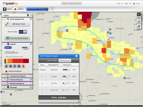Disable the Hail Event Reports checkbox

point(31,80)
